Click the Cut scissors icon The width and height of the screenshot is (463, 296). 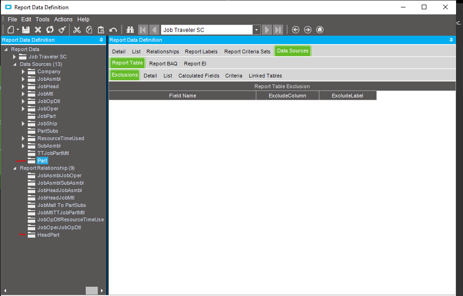click(77, 30)
